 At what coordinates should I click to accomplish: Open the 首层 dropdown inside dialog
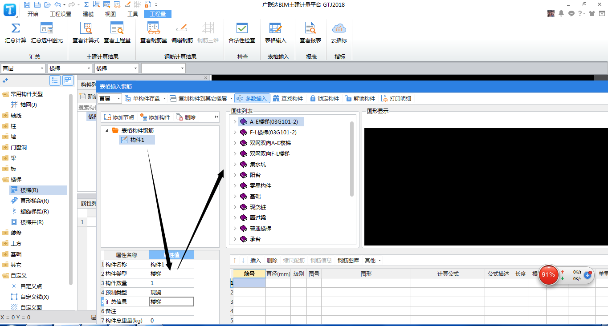coord(110,98)
